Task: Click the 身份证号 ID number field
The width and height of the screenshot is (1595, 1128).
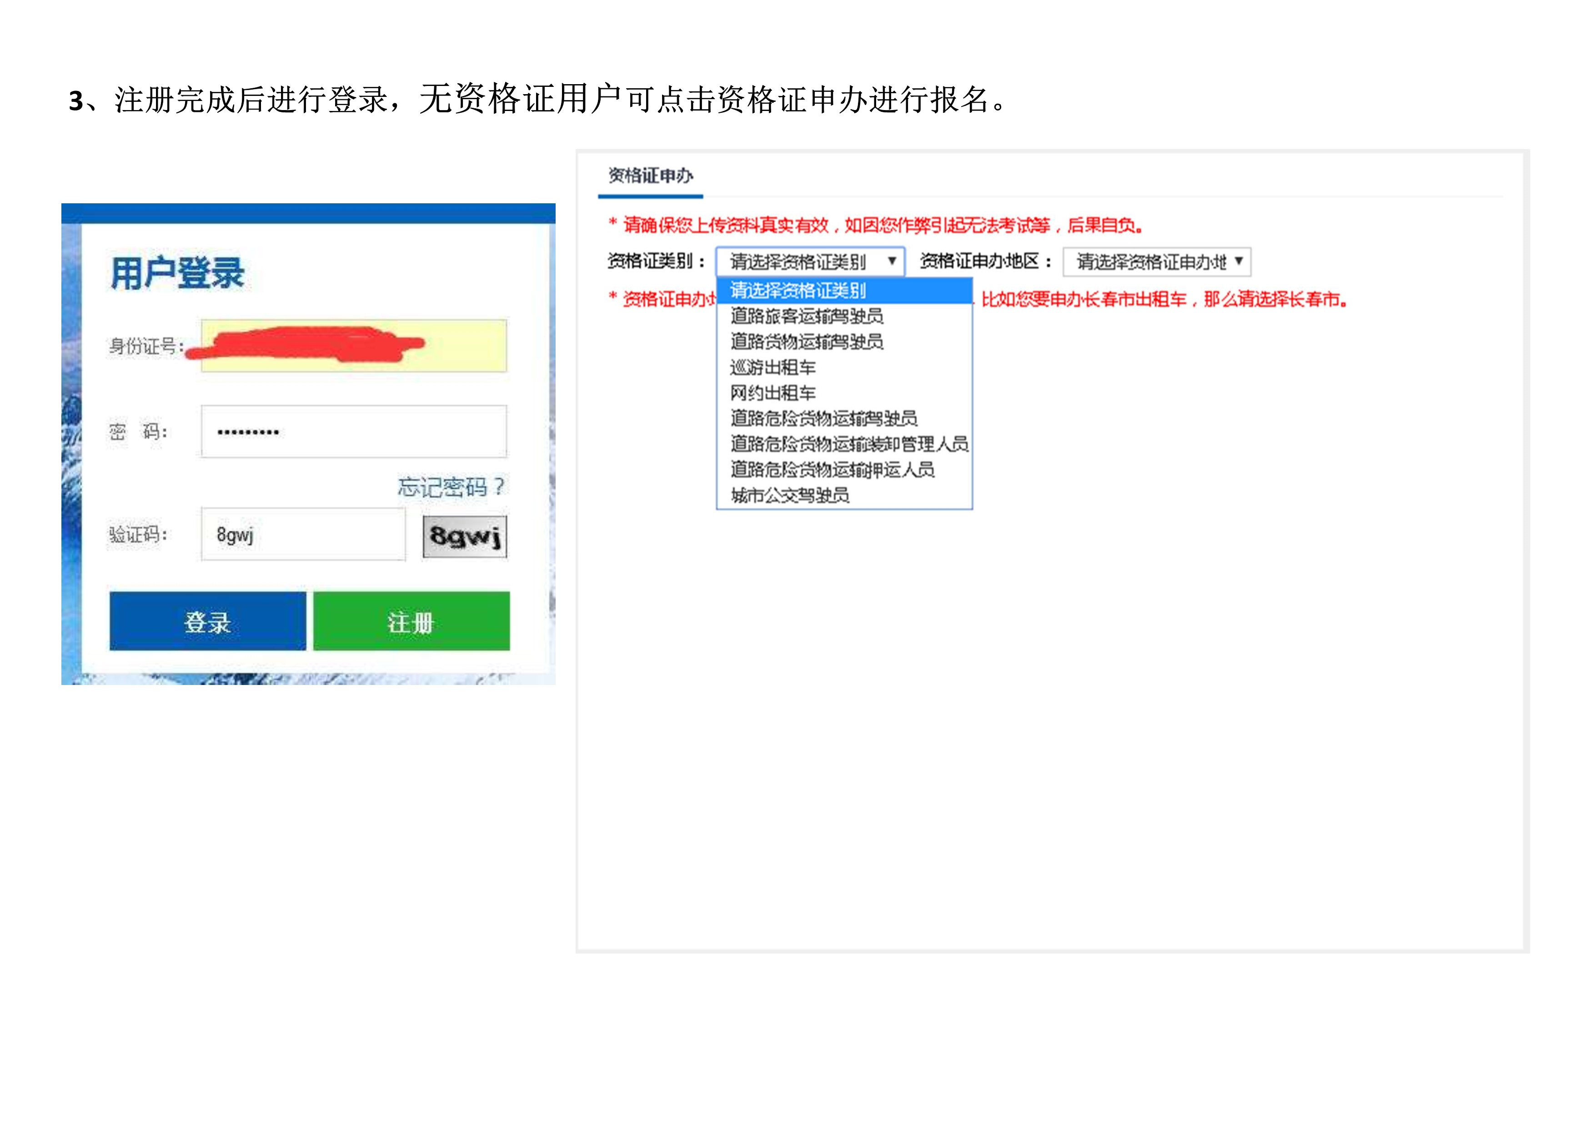Action: point(354,346)
